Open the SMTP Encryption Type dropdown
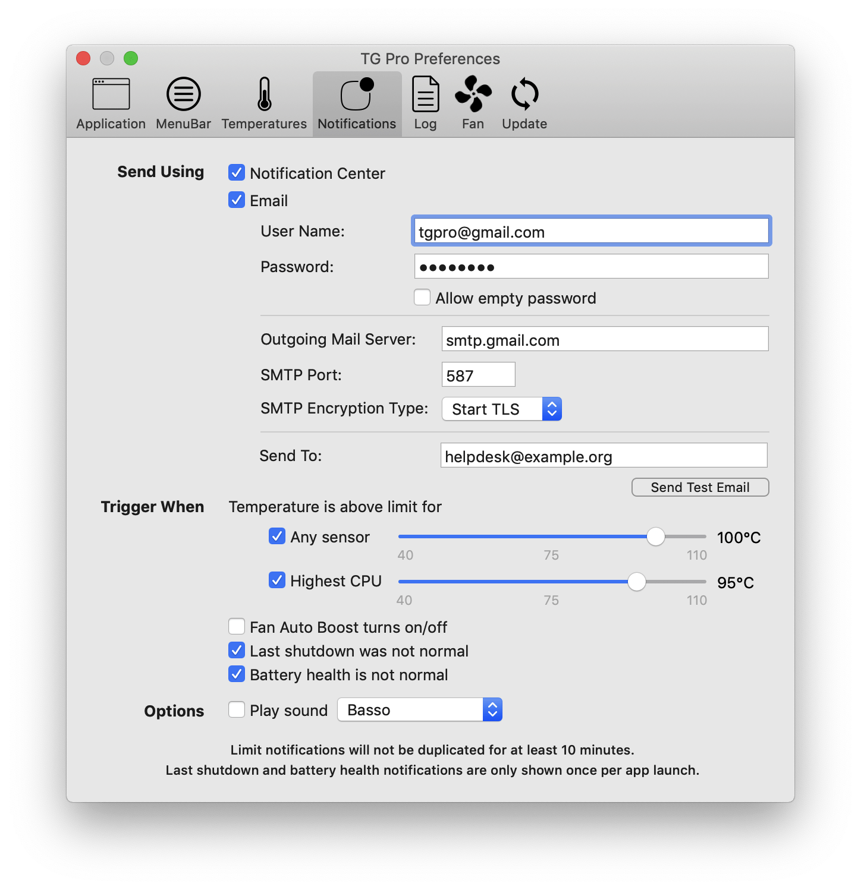The image size is (861, 890). coord(502,409)
